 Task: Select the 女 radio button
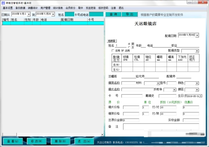[x=129, y=47]
